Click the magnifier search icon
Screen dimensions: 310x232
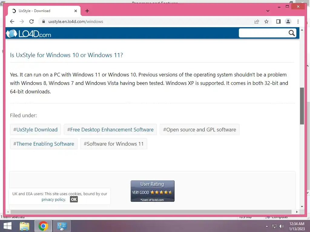[x=292, y=33]
